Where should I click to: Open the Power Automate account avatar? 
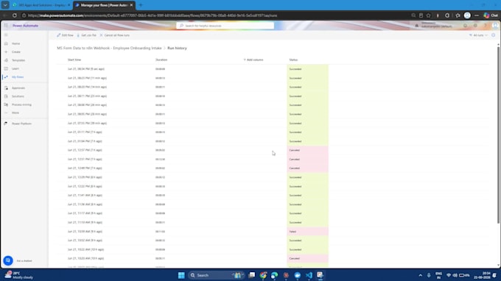click(x=495, y=26)
